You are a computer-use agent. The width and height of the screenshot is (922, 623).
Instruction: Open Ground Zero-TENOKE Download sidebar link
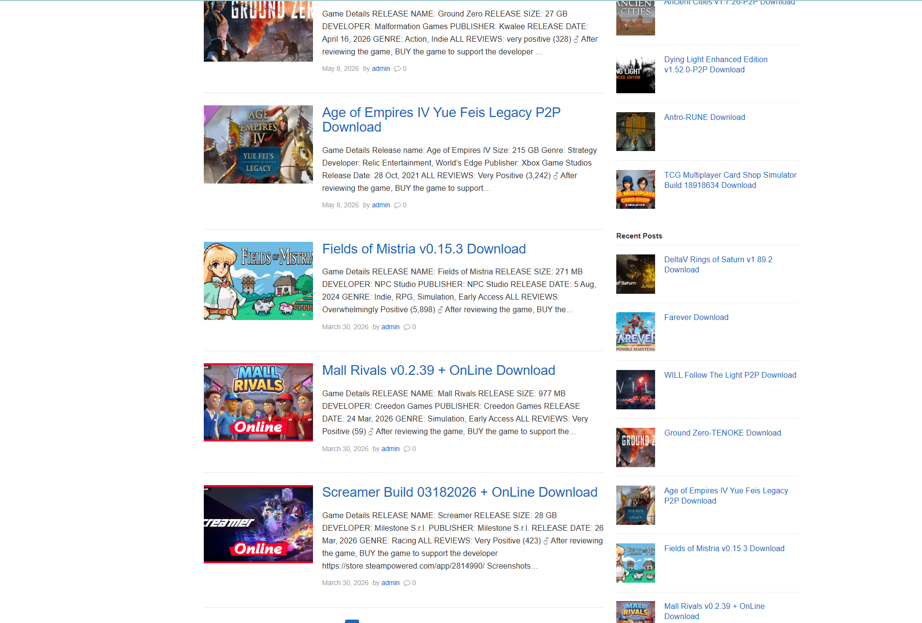point(723,433)
